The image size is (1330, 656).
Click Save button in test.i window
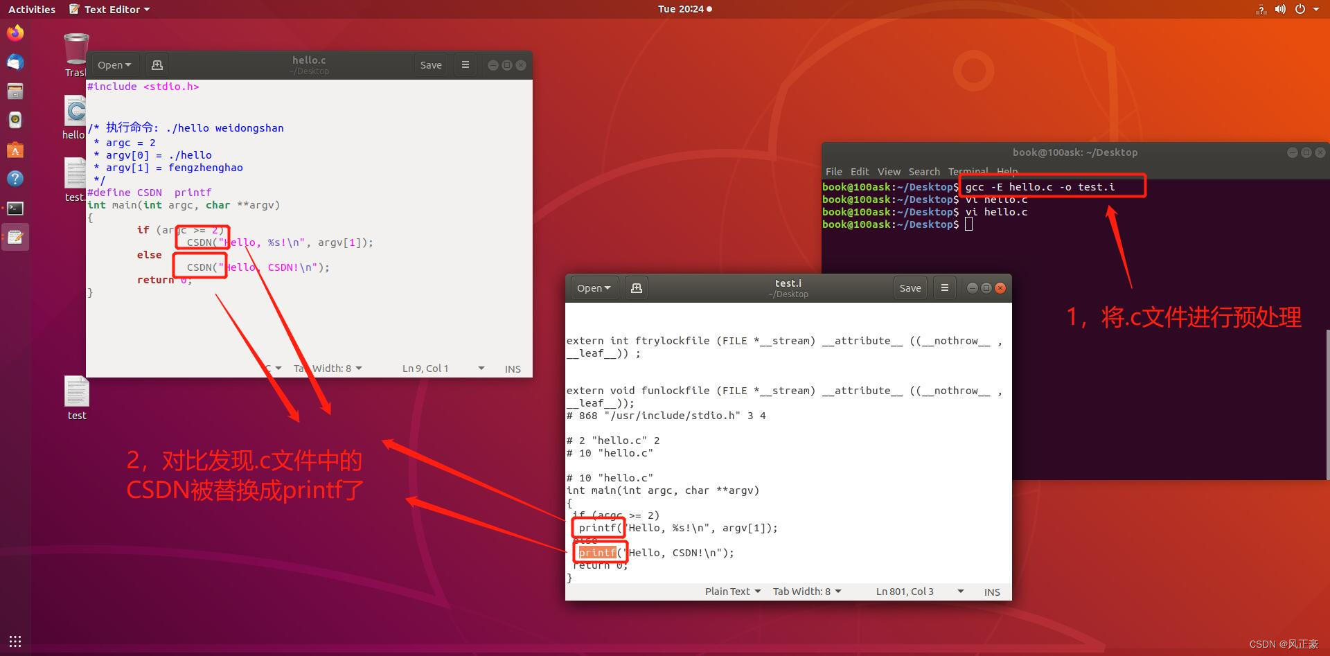point(910,288)
